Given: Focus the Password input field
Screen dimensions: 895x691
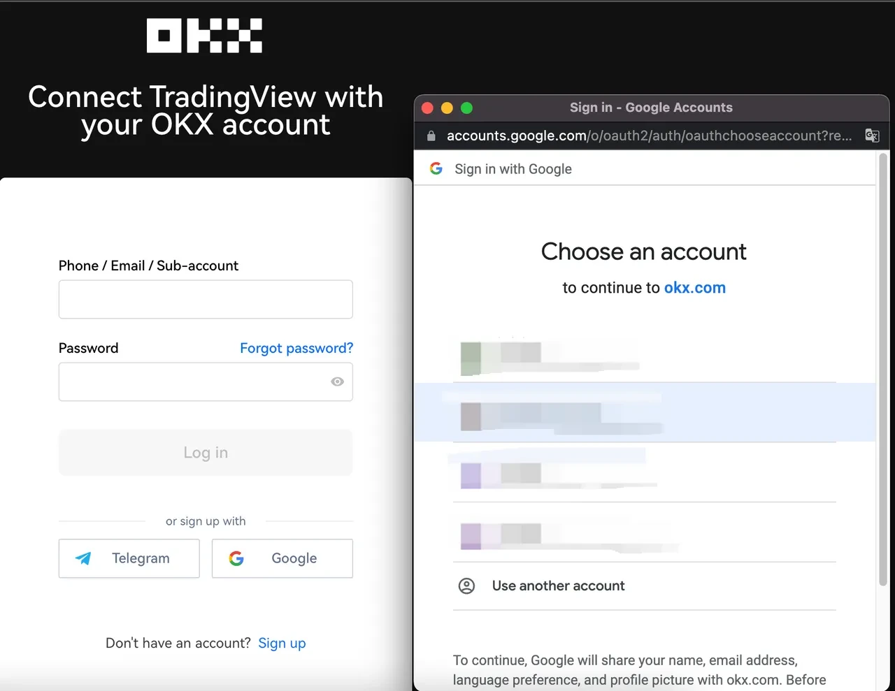Looking at the screenshot, I should click(206, 381).
